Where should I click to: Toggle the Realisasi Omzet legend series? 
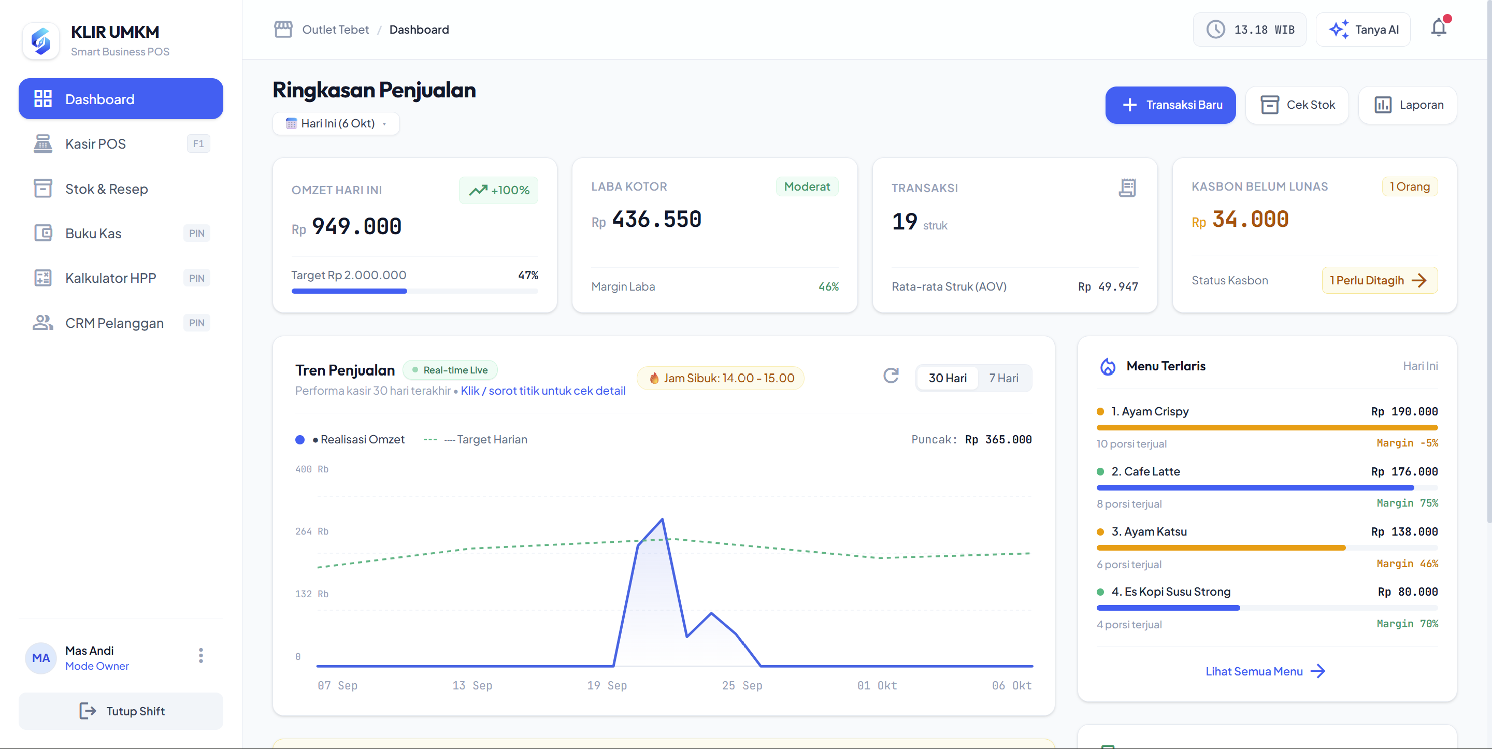click(x=350, y=440)
